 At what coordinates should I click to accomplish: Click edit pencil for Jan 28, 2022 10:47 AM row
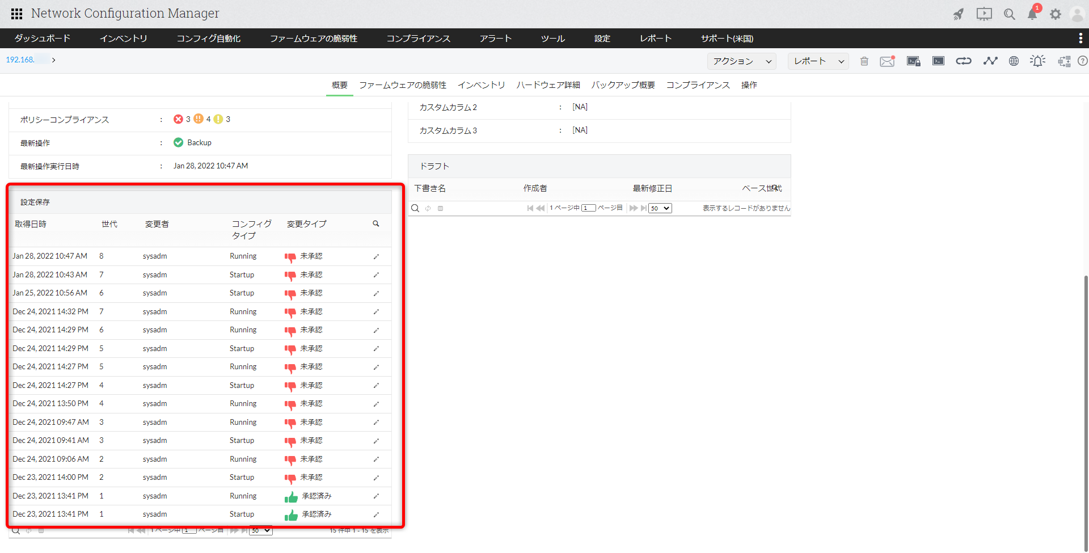pyautogui.click(x=376, y=257)
